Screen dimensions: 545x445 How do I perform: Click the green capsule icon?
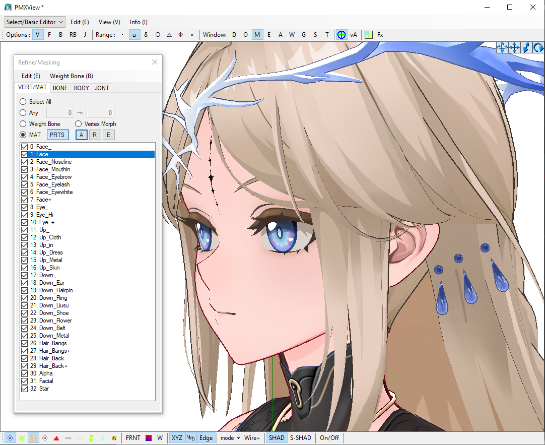pos(91,438)
